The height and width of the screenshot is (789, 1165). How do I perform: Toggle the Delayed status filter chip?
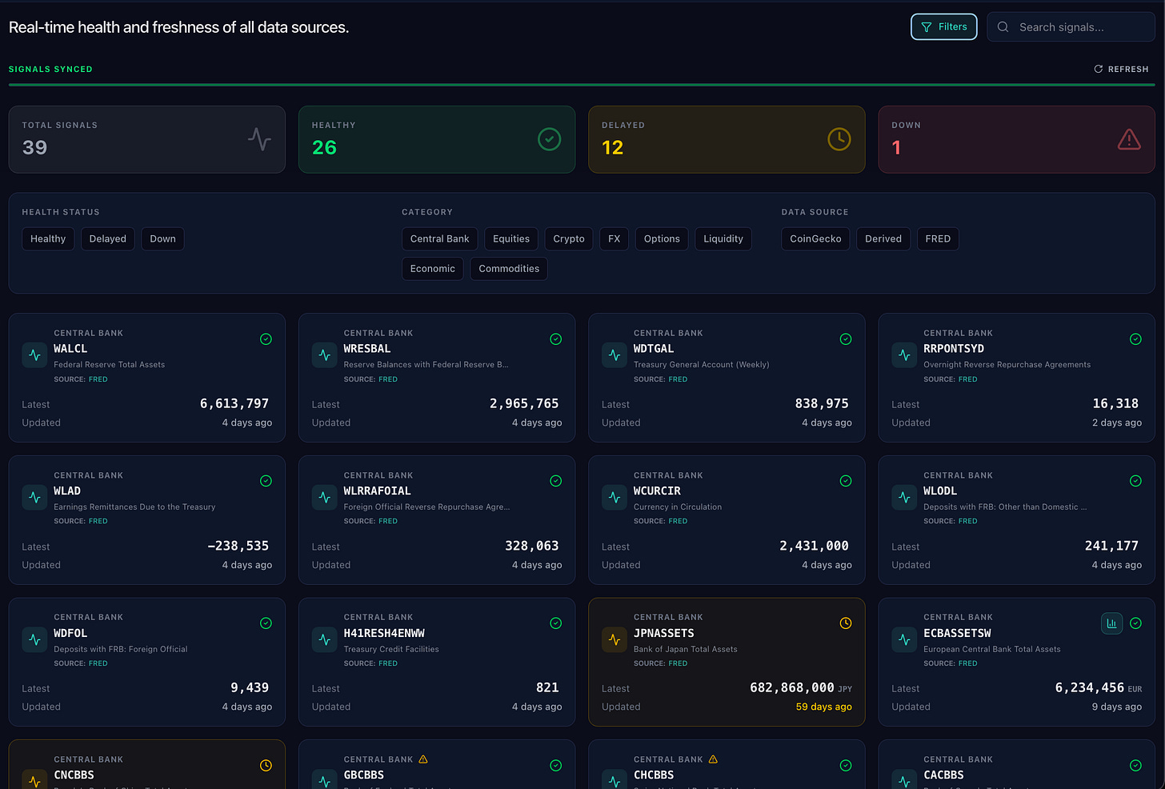click(108, 238)
